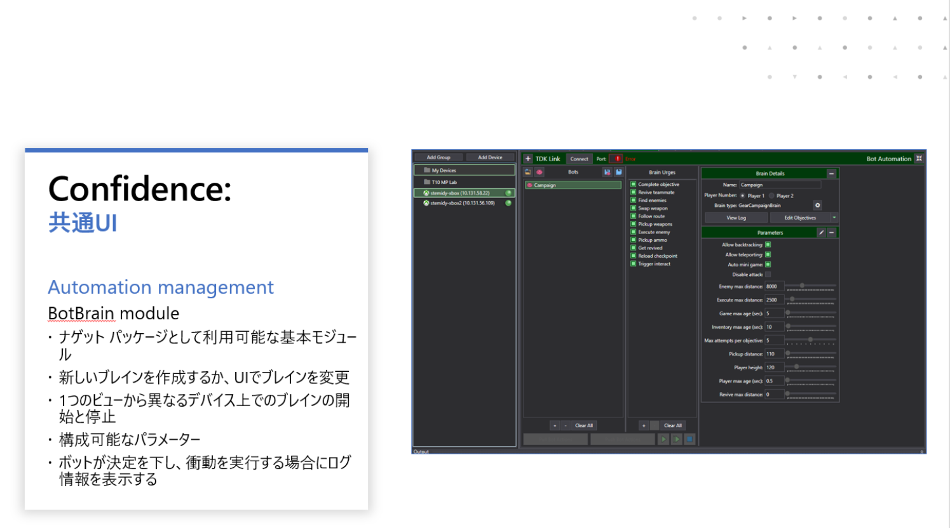Viewport: 950px width, 528px height.
Task: Select the T10 MP Lab group
Action: pos(444,182)
